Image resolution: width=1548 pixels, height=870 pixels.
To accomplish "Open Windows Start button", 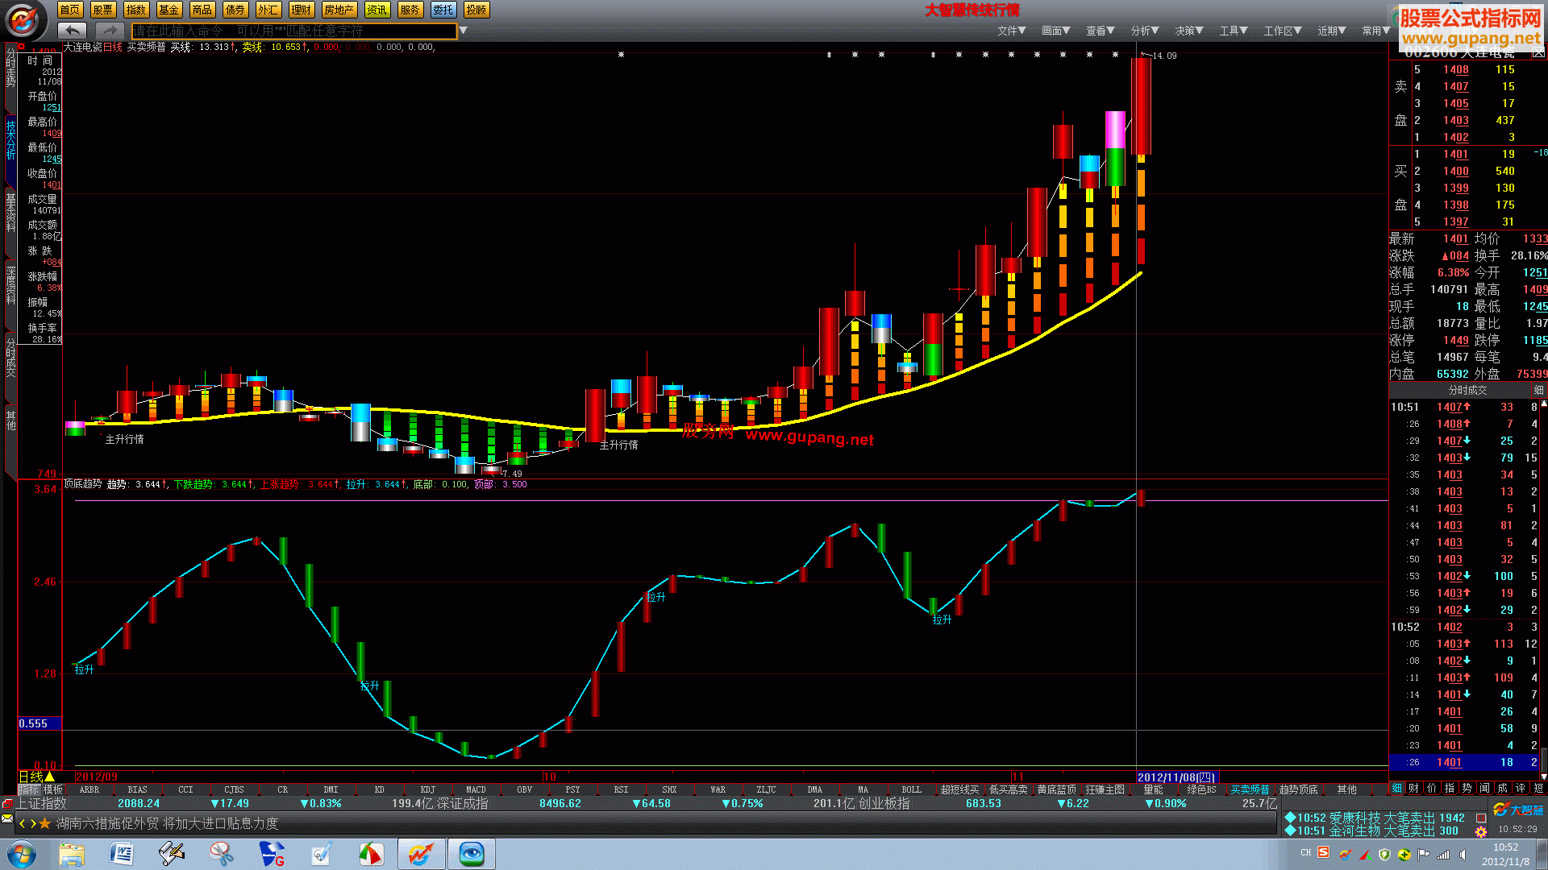I will click(22, 854).
